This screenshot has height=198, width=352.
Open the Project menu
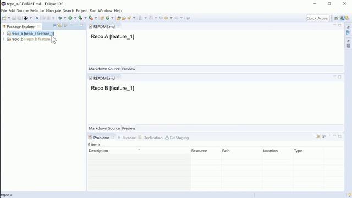(x=82, y=10)
